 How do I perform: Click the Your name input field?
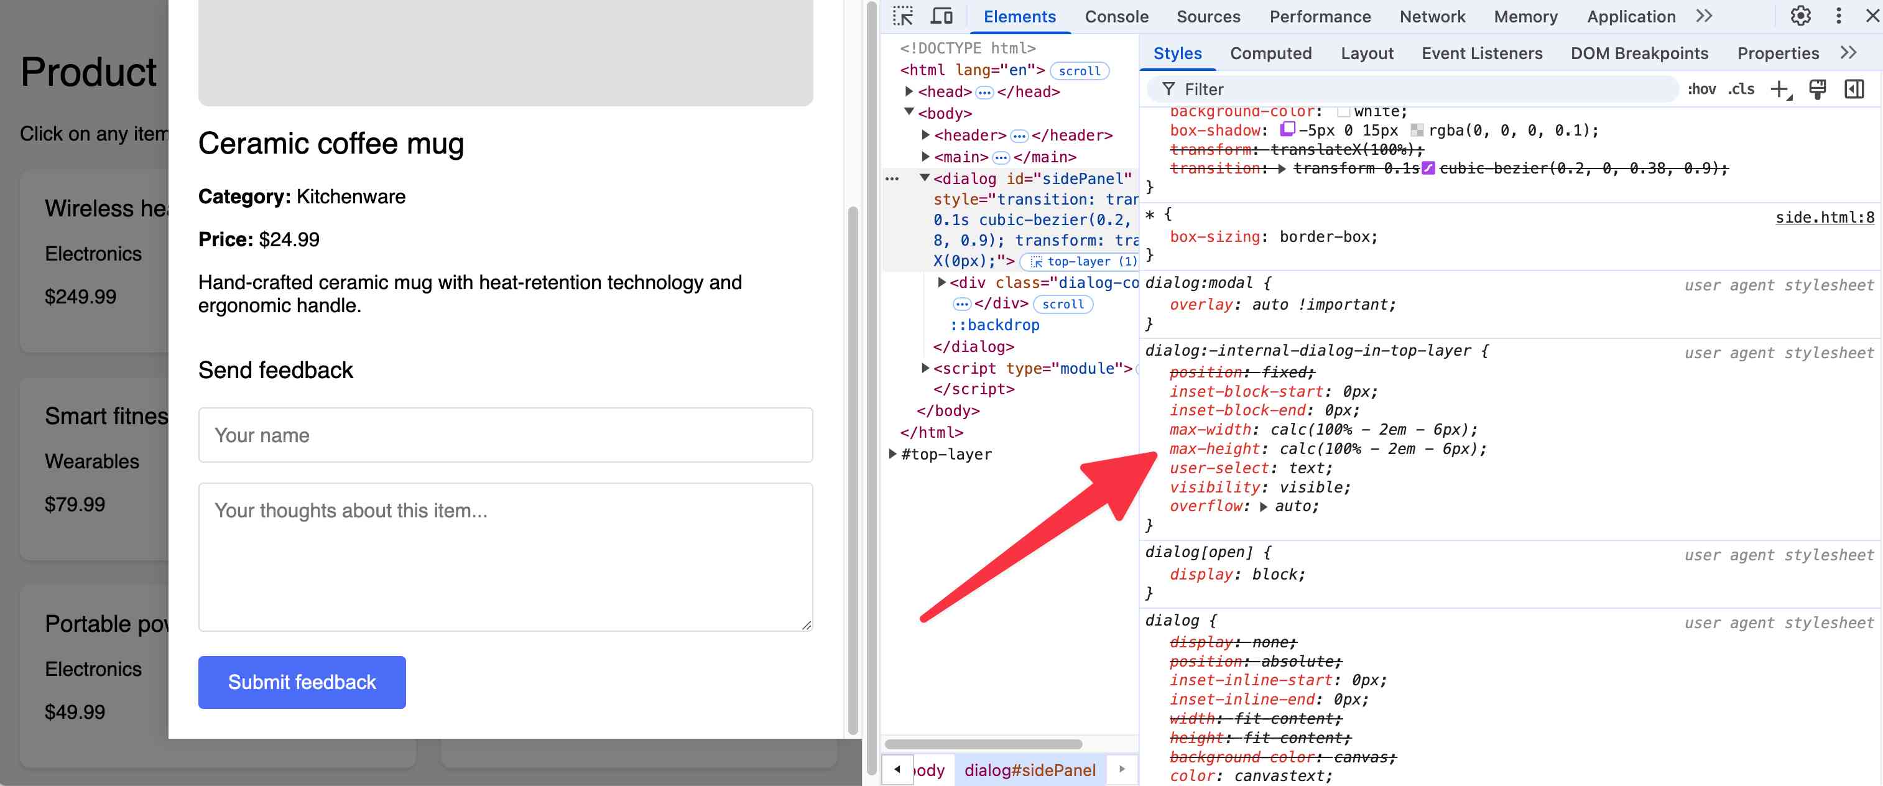(x=506, y=435)
